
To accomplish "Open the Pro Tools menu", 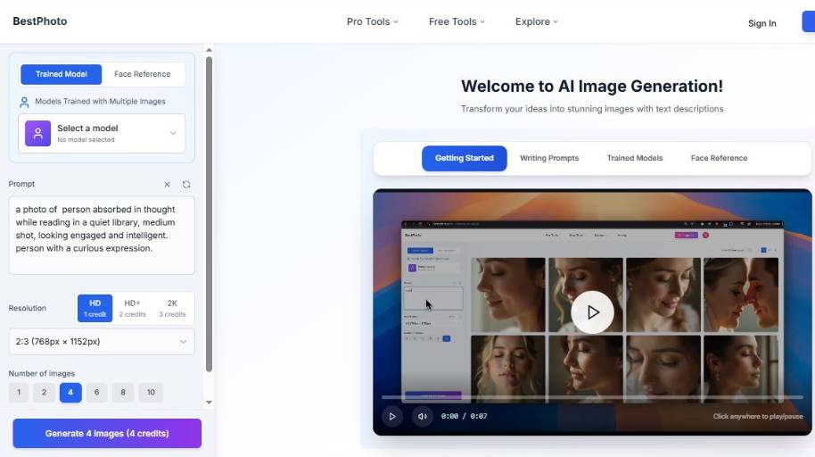I will pyautogui.click(x=372, y=21).
